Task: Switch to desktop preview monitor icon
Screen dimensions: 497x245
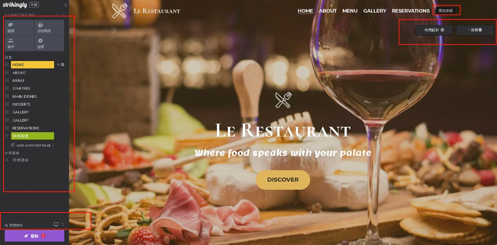Action: (x=56, y=224)
